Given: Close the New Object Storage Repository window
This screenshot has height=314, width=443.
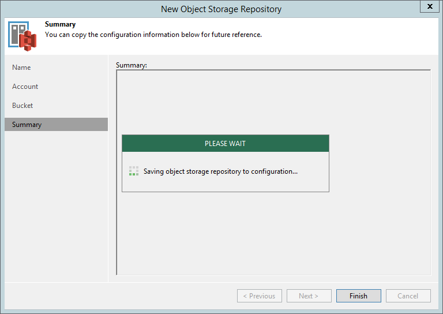Looking at the screenshot, I should coord(430,6).
